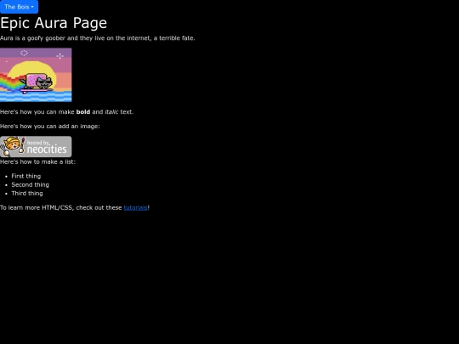Click the Epic Aura Page heading
This screenshot has height=344, width=459.
(54, 23)
